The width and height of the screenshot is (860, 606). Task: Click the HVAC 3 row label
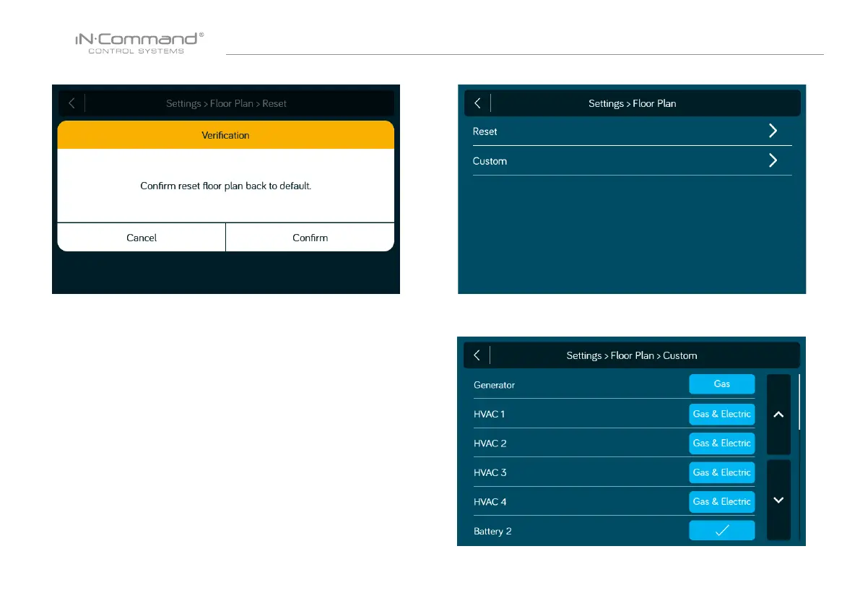tap(490, 472)
